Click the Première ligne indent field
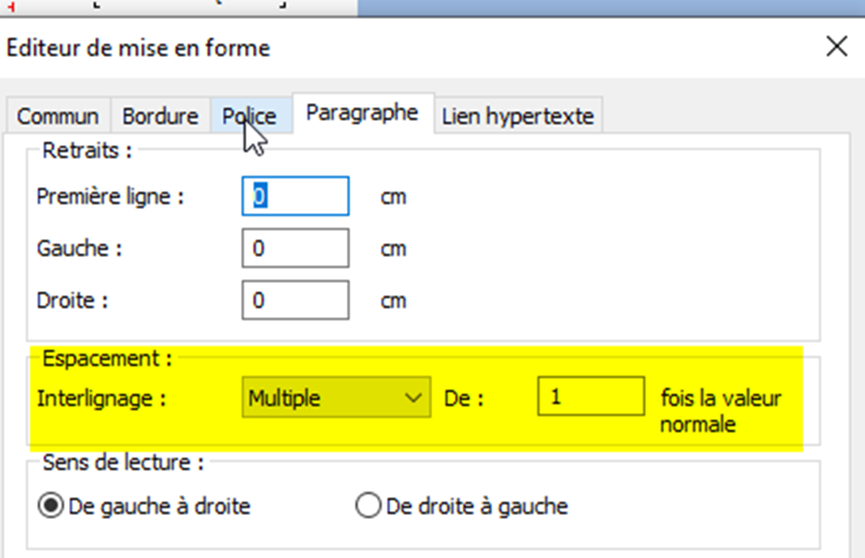The image size is (865, 558). coord(294,196)
